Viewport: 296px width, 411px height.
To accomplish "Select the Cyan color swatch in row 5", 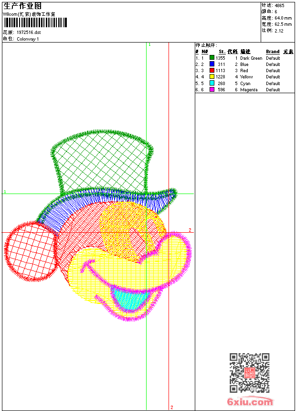I will click(212, 83).
